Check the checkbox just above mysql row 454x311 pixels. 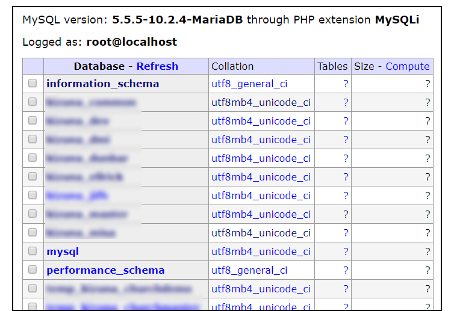33,232
